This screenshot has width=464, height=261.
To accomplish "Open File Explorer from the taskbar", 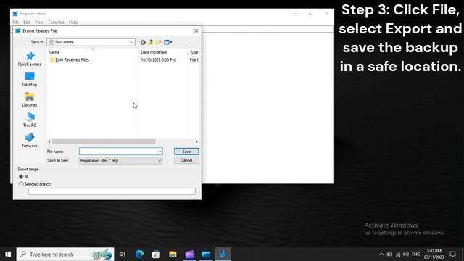I will point(173,254).
